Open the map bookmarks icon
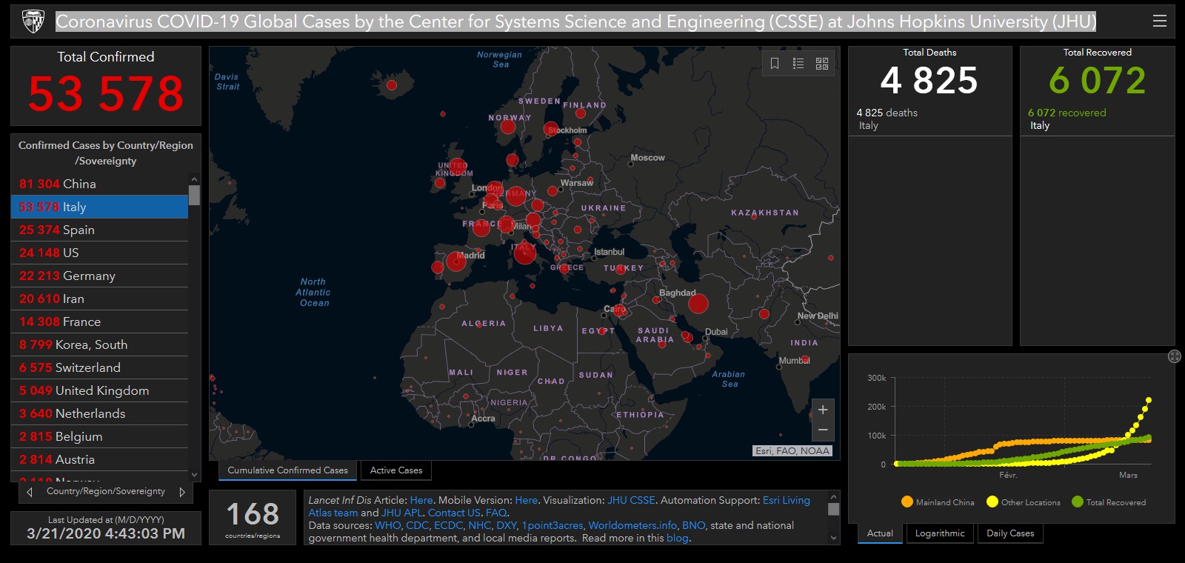This screenshot has width=1185, height=563. (x=775, y=64)
